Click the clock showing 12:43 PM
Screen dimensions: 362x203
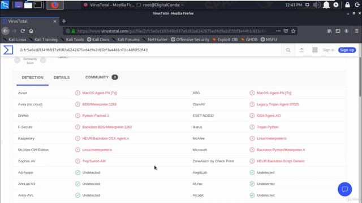294,5
